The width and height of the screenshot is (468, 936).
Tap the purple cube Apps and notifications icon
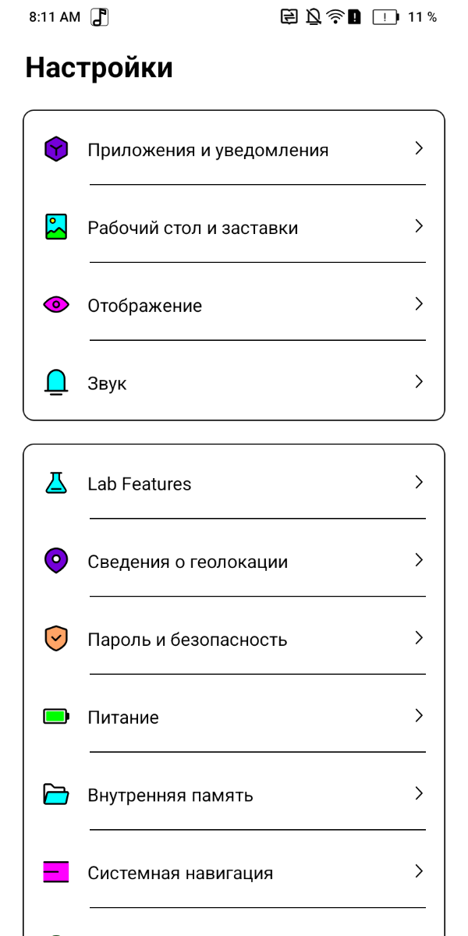pyautogui.click(x=56, y=149)
